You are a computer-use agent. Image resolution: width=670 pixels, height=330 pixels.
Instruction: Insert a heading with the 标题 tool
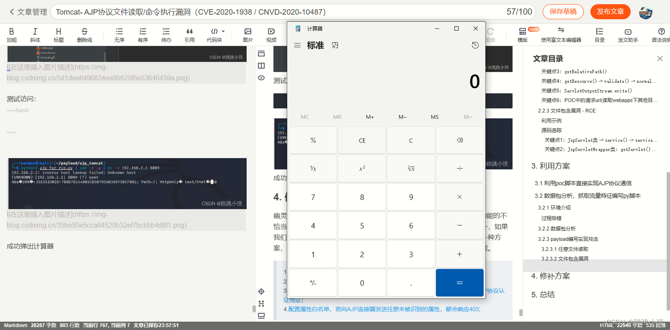click(59, 35)
